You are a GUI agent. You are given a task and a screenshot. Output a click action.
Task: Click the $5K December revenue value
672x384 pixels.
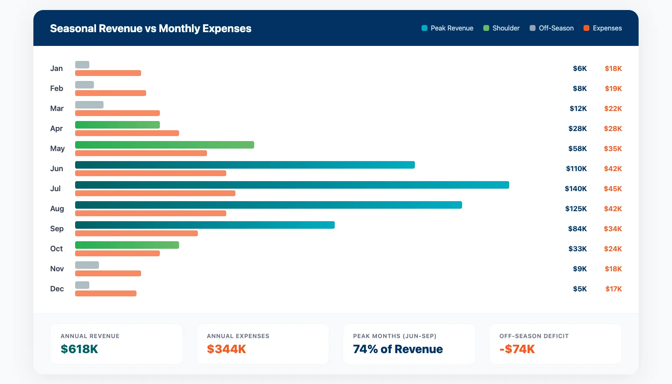(580, 289)
